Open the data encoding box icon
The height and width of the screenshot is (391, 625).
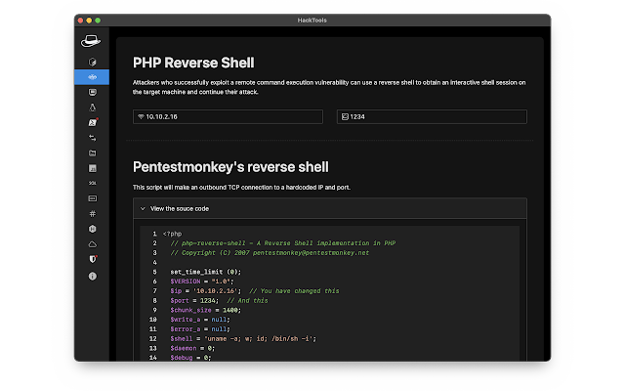pyautogui.click(x=92, y=198)
